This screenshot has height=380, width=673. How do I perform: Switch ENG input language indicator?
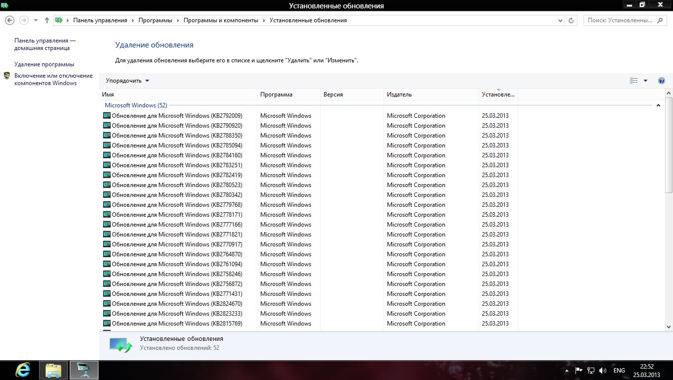(x=619, y=371)
